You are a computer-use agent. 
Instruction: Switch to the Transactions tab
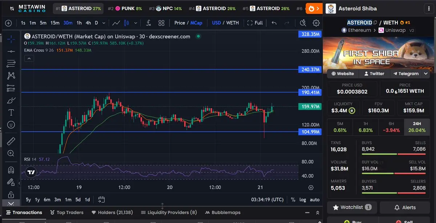(24, 212)
